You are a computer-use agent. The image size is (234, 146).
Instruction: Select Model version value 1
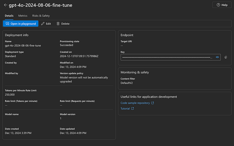(x=61, y=118)
